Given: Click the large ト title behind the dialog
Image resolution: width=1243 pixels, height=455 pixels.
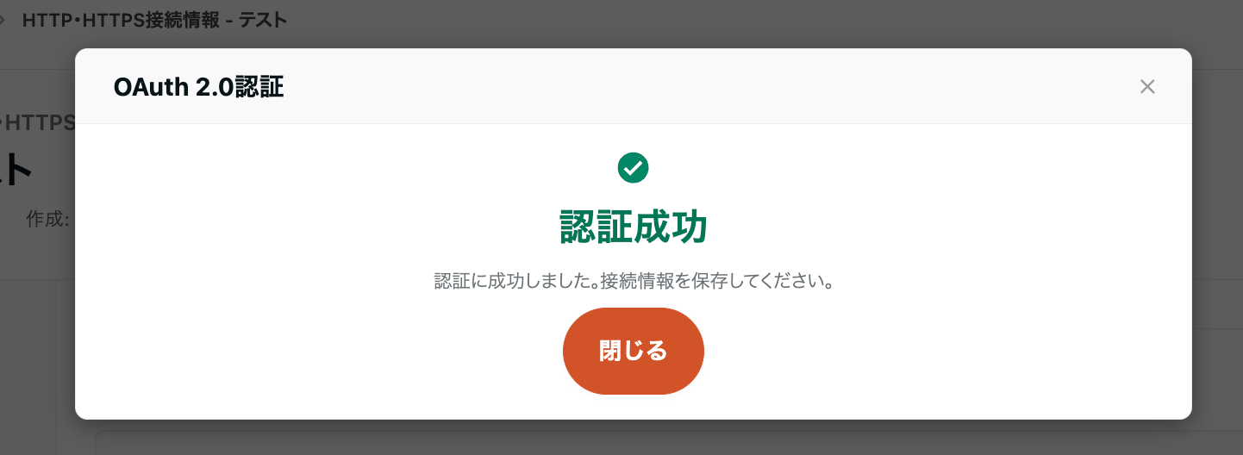Looking at the screenshot, I should coord(16,170).
